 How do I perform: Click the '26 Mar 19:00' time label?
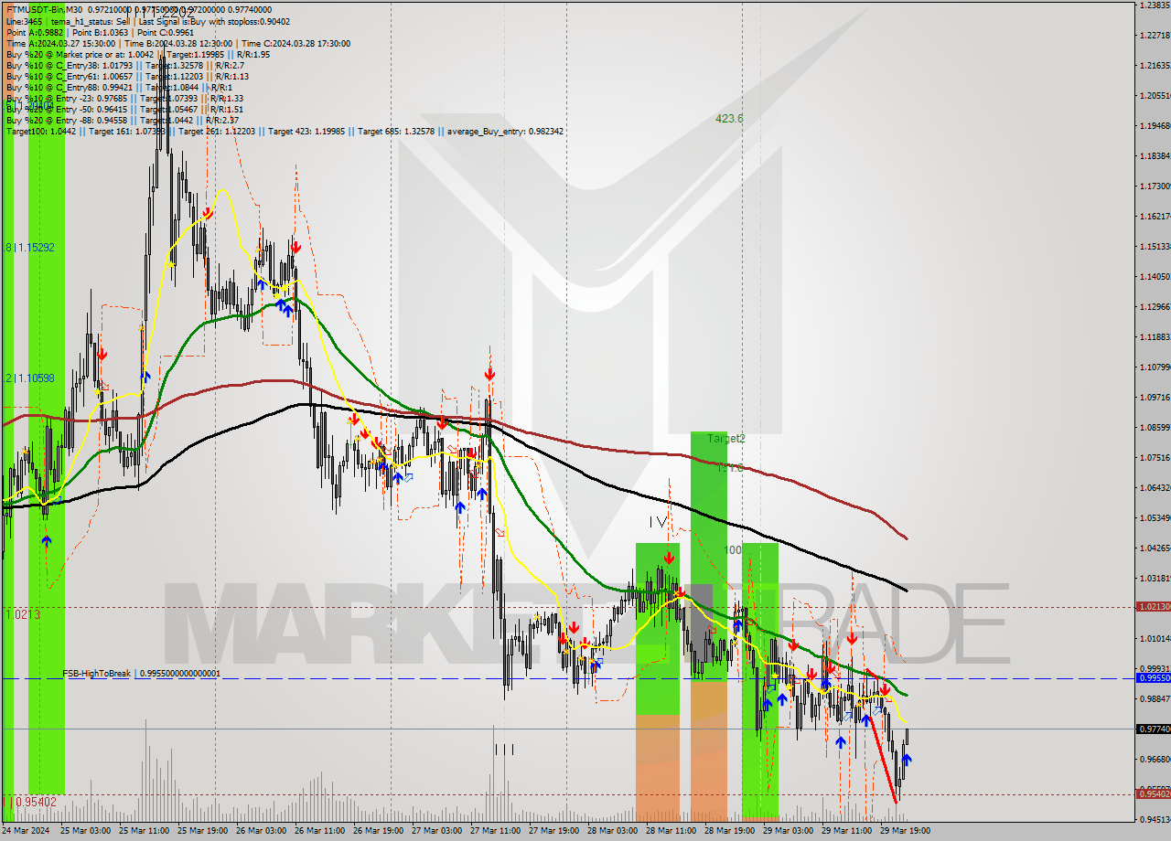[x=378, y=832]
